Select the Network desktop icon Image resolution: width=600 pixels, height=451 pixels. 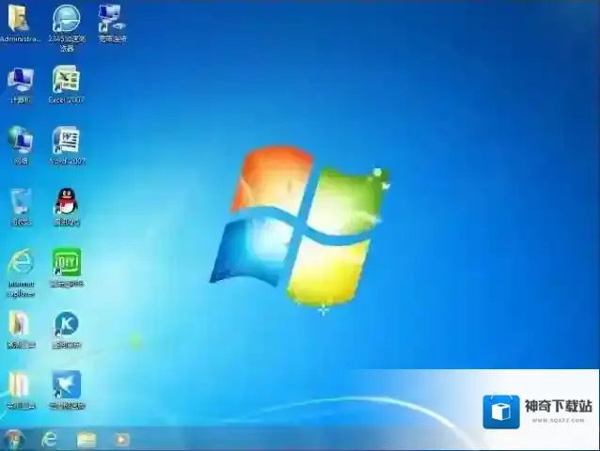pyautogui.click(x=20, y=141)
